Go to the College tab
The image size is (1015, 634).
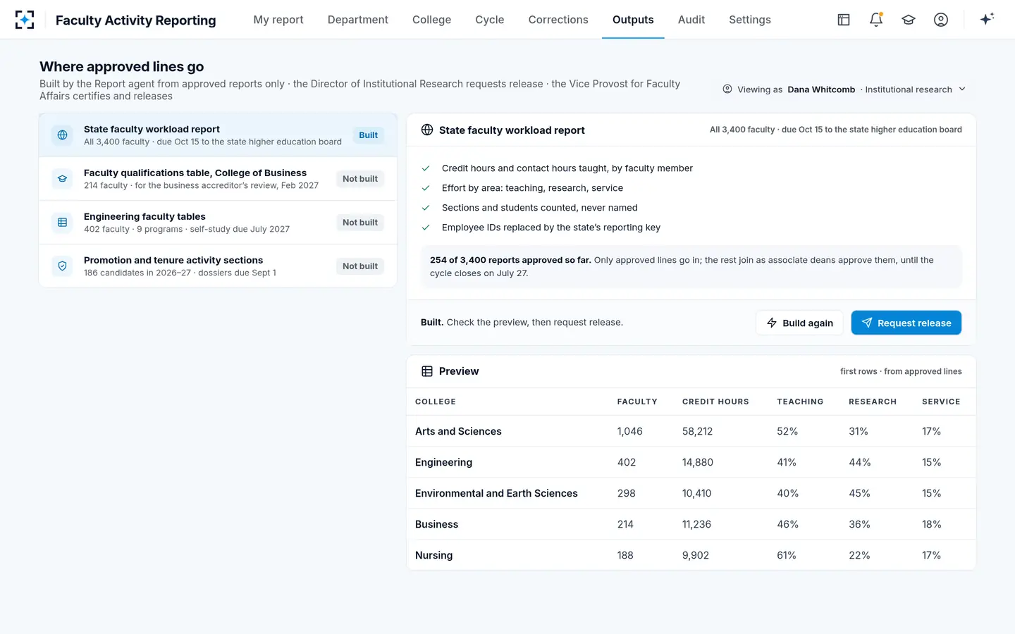431,20
